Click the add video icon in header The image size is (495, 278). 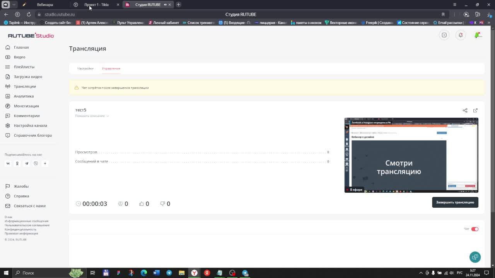pos(444,35)
